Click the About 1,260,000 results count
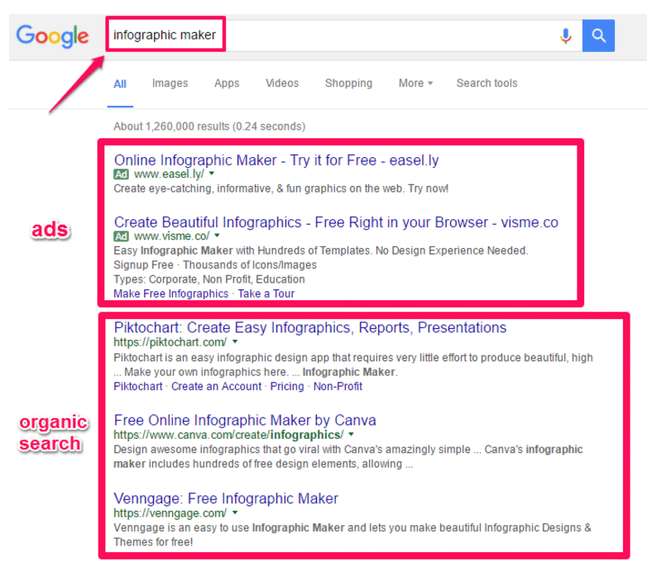647x577 pixels. tap(209, 126)
